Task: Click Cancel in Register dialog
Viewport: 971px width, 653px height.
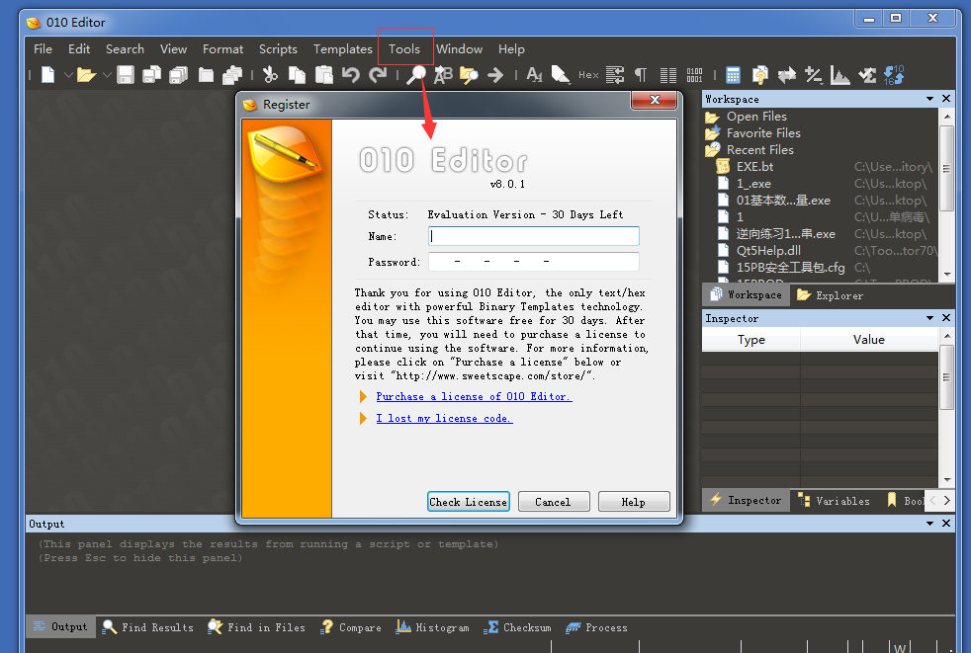Action: point(553,502)
